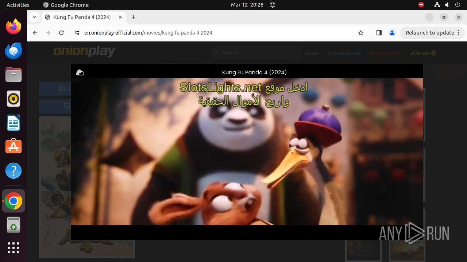
Task: Bookmark this page with the star
Action: pos(361,33)
